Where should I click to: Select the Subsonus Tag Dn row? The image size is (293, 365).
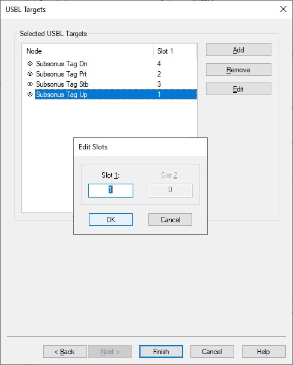110,64
